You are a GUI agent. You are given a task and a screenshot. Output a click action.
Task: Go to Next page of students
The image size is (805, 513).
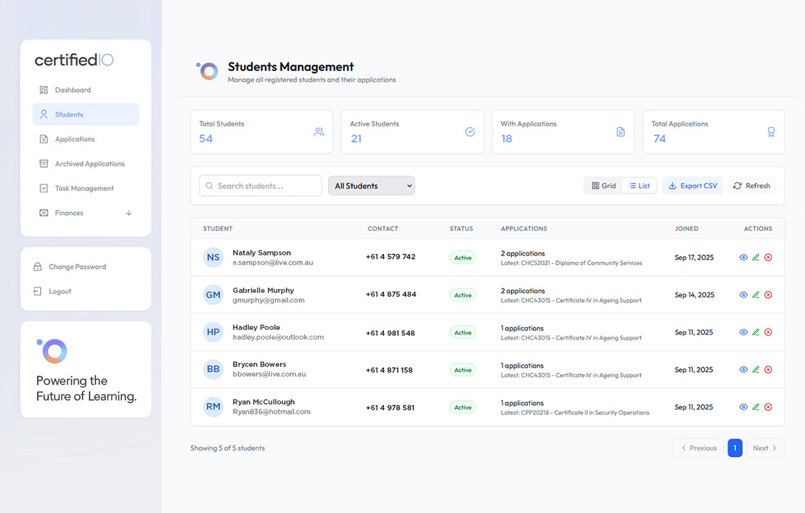(x=765, y=448)
